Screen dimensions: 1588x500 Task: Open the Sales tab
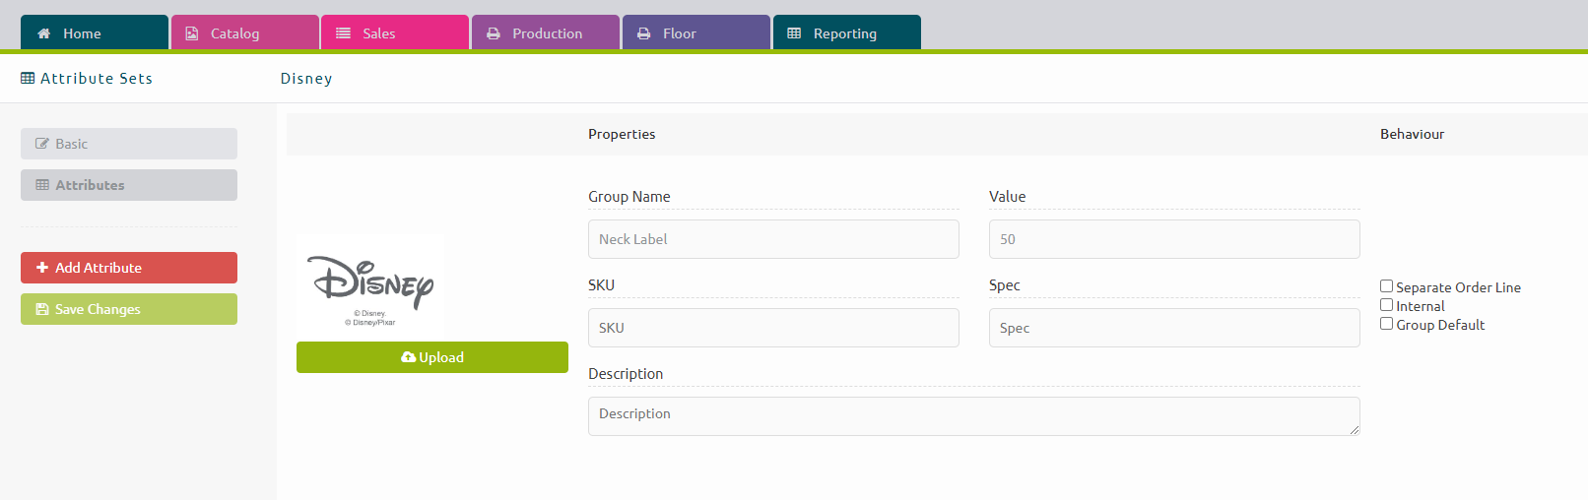tap(395, 32)
